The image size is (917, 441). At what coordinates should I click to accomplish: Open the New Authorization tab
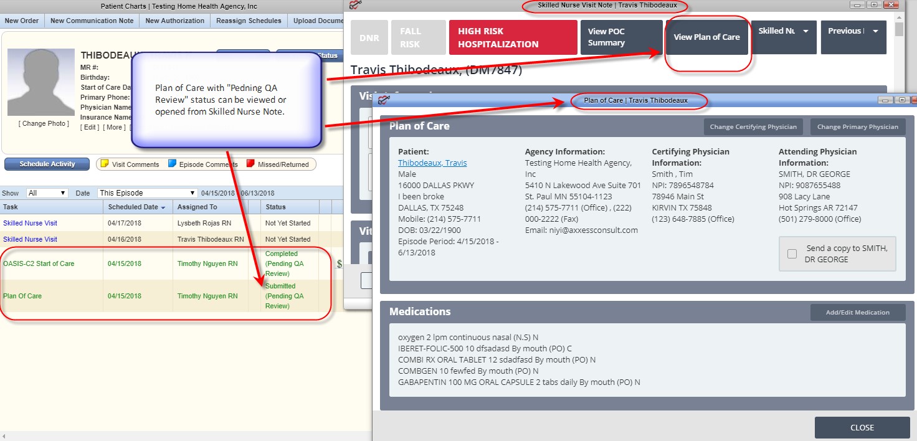(175, 21)
